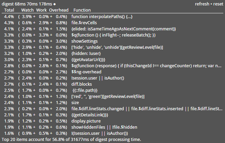Select the Overhead column header

(59, 10)
